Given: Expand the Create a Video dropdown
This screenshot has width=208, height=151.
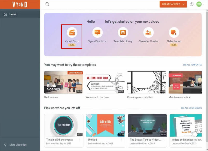Looking at the screenshot, I should coord(184,4).
